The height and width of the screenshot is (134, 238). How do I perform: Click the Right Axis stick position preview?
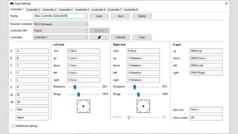(143, 106)
